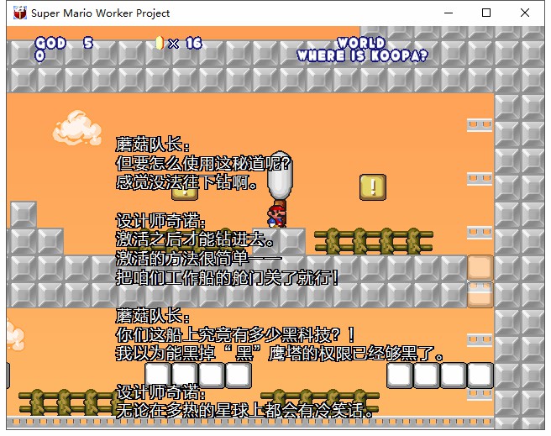
Task: Click the dialogue line 激活之后才能钻进去。
Action: point(196,239)
